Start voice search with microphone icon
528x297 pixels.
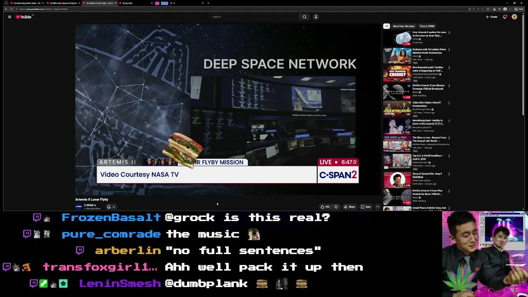coord(316,17)
